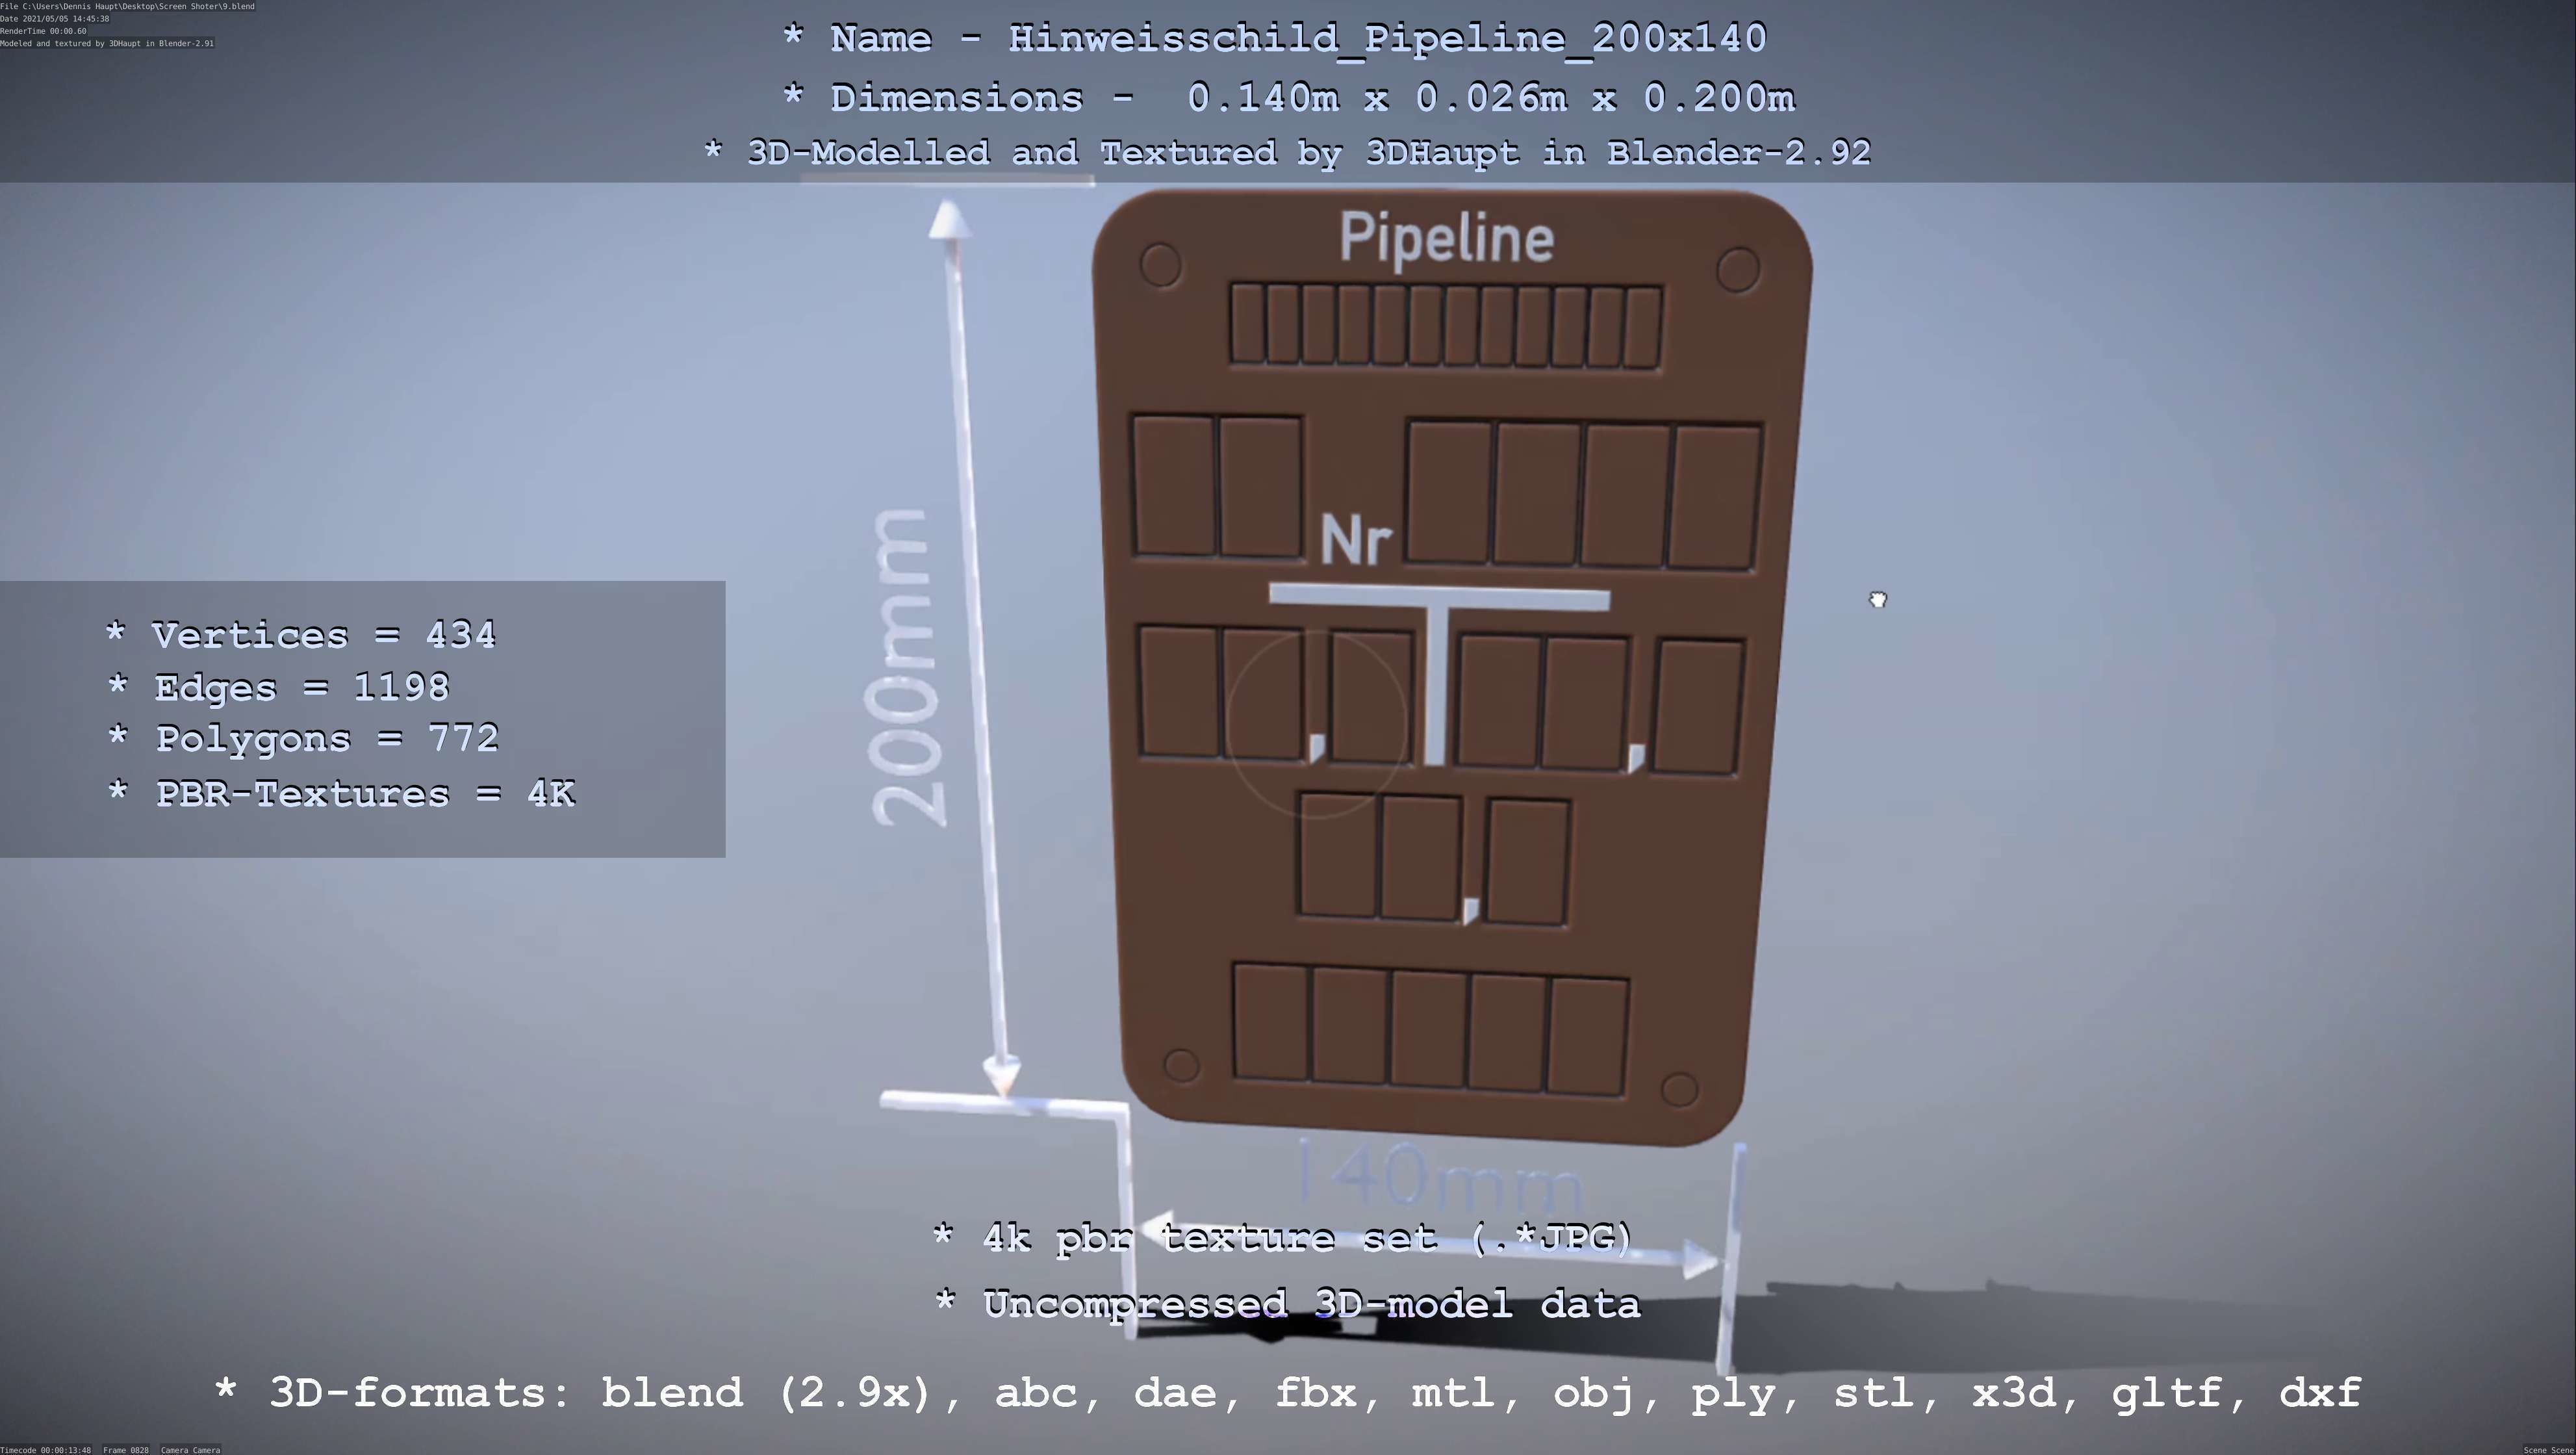This screenshot has width=2576, height=1455.
Task: Click the Vertices = 434 stat
Action: [x=301, y=635]
